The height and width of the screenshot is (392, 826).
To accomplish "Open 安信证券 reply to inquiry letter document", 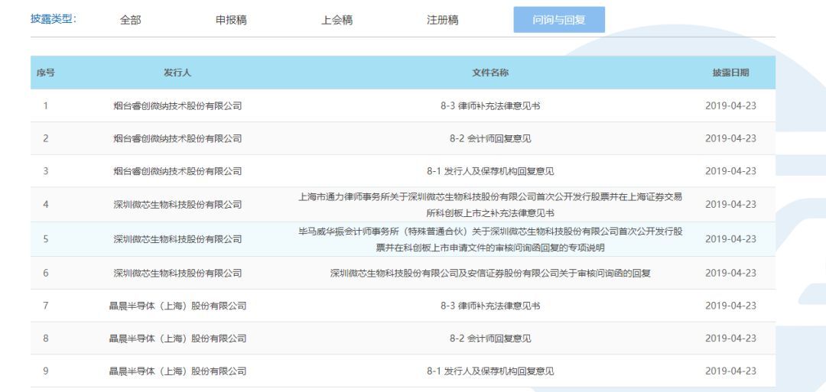I will click(x=490, y=273).
